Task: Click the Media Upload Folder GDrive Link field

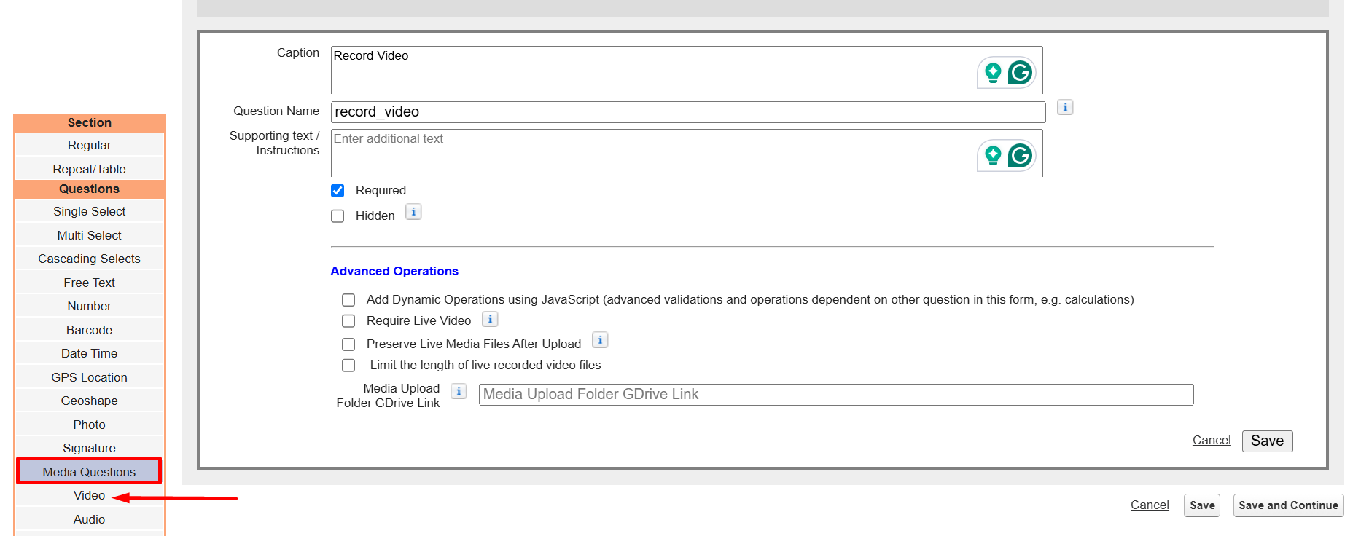Action: click(836, 395)
